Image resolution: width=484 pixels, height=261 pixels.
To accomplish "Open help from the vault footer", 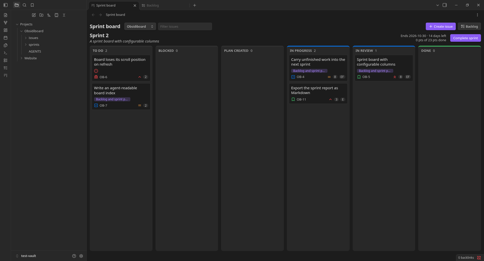I will 74,256.
